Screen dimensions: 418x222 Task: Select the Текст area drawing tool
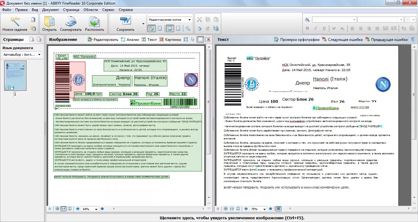point(149,39)
